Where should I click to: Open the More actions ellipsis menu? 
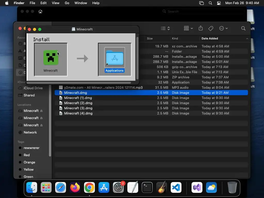224,28
